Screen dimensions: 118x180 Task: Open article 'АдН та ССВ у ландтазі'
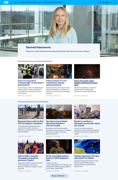point(28,158)
